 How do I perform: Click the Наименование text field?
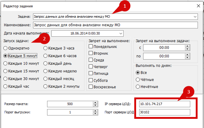coord(115,25)
